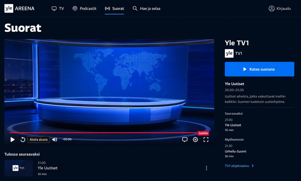Click the red playback progress bar
This screenshot has width=301, height=181.
tap(104, 132)
